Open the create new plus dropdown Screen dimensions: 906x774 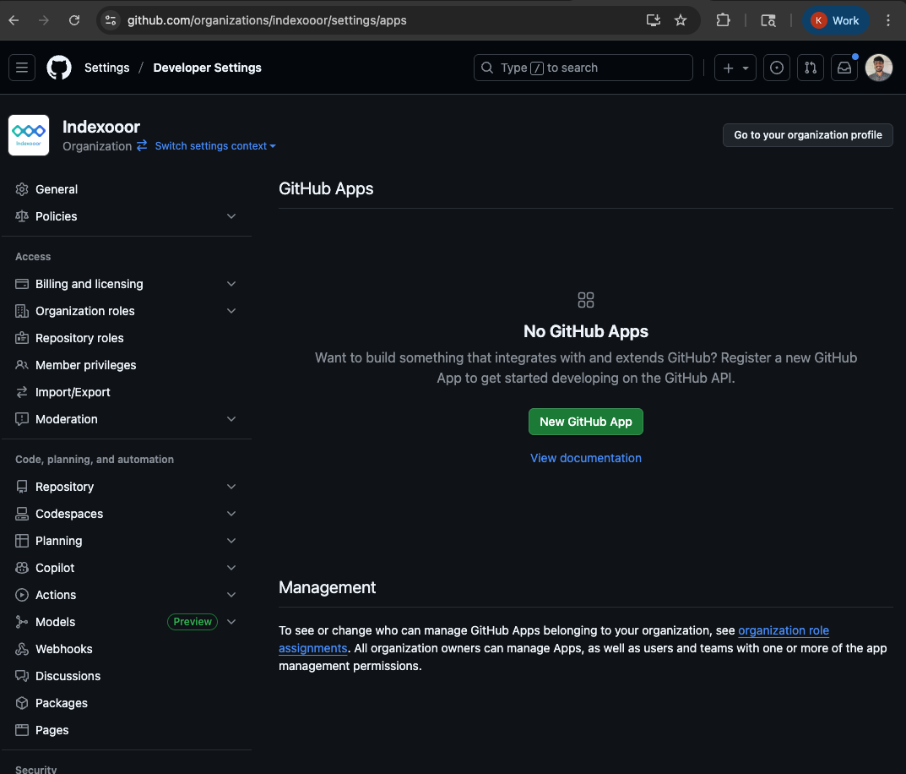[x=735, y=68]
